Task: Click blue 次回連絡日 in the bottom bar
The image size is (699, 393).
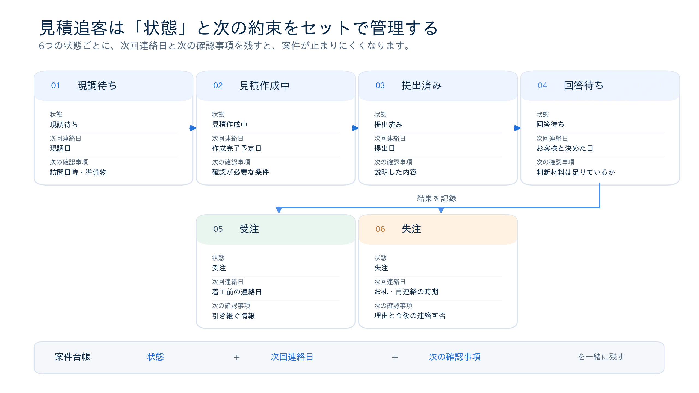Action: (x=292, y=357)
